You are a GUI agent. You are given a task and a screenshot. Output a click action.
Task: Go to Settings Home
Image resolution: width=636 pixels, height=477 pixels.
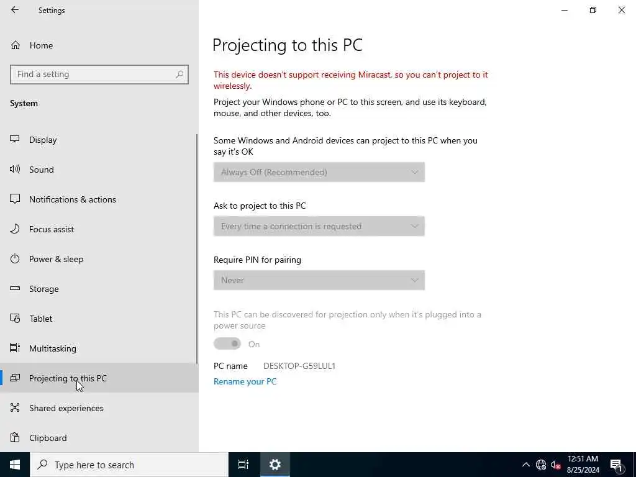99,45
